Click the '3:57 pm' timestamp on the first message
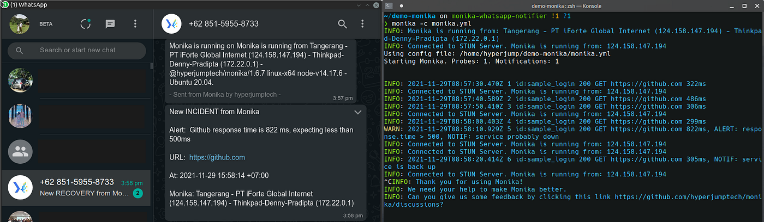The height and width of the screenshot is (222, 764). (343, 98)
